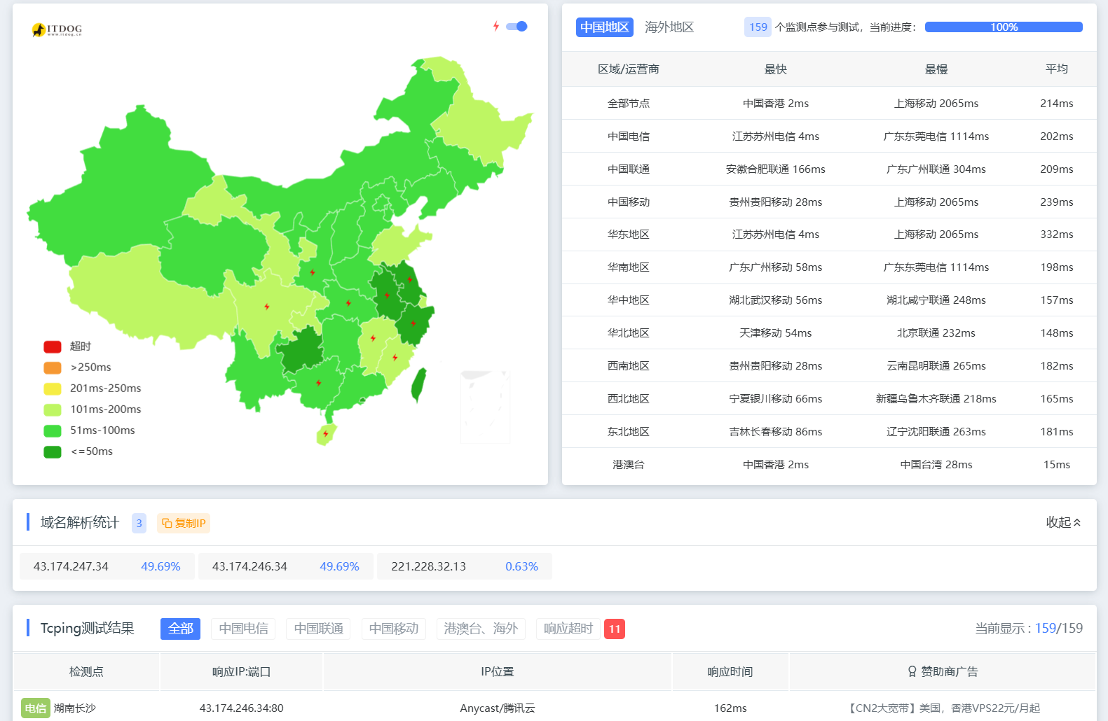Click the red lightning icon beside toggle
Image resolution: width=1108 pixels, height=721 pixels.
[x=496, y=27]
